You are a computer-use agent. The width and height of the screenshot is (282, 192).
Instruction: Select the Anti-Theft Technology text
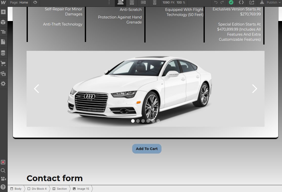(x=63, y=24)
